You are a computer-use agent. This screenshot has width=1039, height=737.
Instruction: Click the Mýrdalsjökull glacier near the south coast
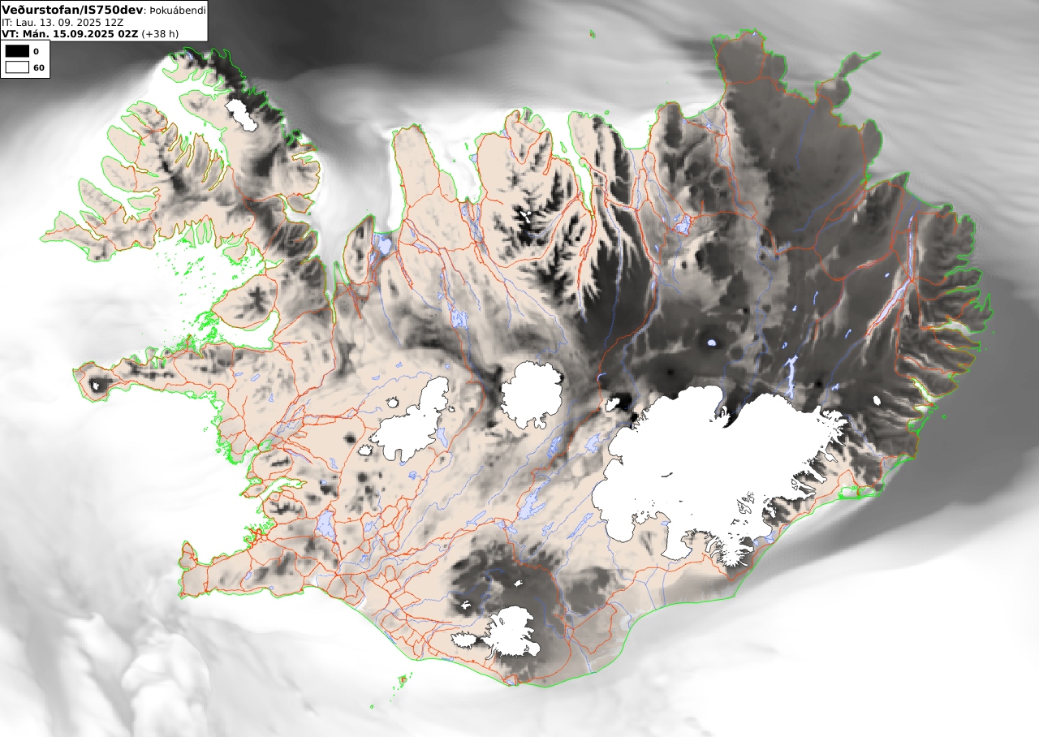click(x=511, y=633)
